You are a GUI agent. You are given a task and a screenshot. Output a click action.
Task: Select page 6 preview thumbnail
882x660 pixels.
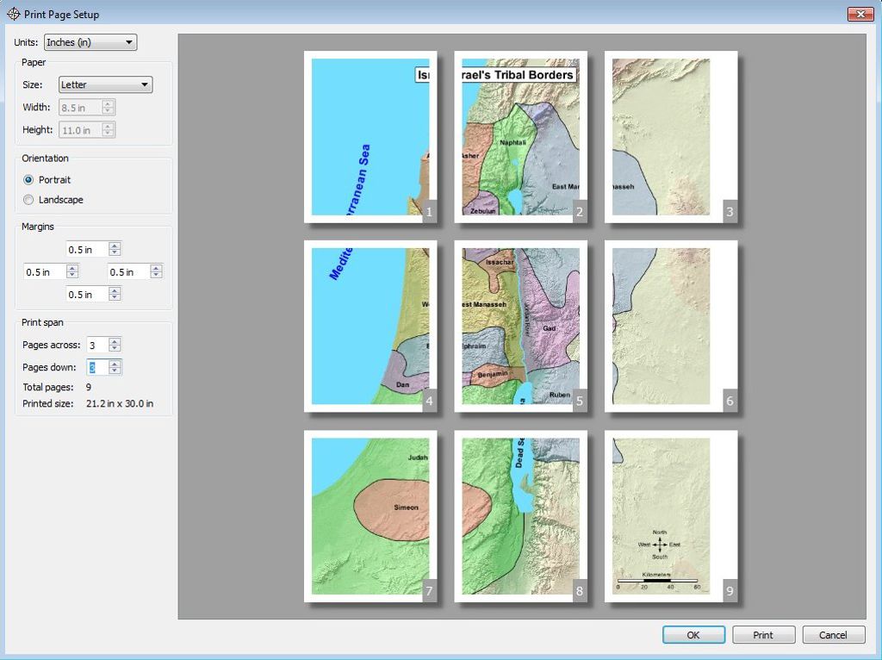(671, 327)
